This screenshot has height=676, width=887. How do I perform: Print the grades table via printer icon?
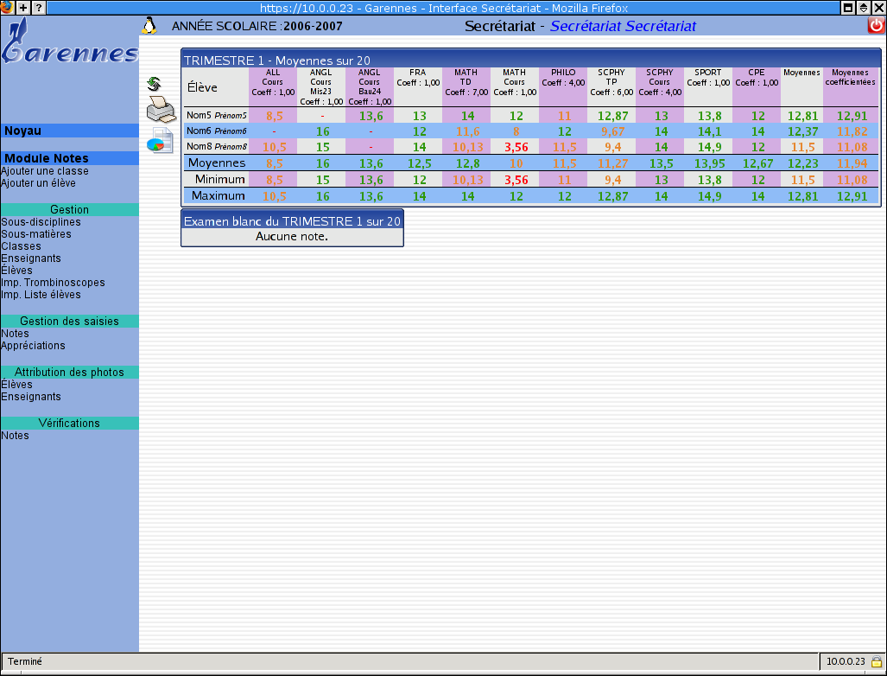pos(161,111)
